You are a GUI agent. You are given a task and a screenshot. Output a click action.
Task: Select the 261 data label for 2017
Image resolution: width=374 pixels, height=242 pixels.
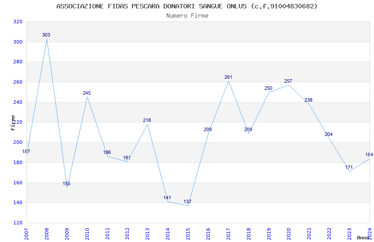tap(228, 77)
